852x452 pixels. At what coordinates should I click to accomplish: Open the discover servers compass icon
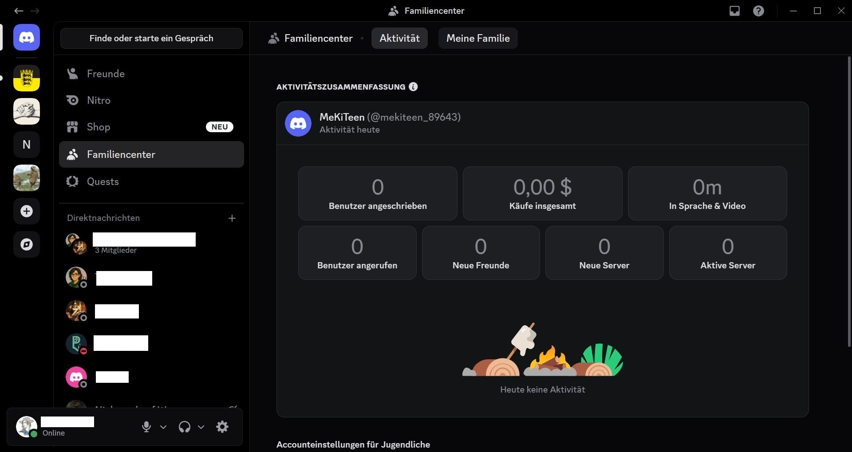(27, 244)
